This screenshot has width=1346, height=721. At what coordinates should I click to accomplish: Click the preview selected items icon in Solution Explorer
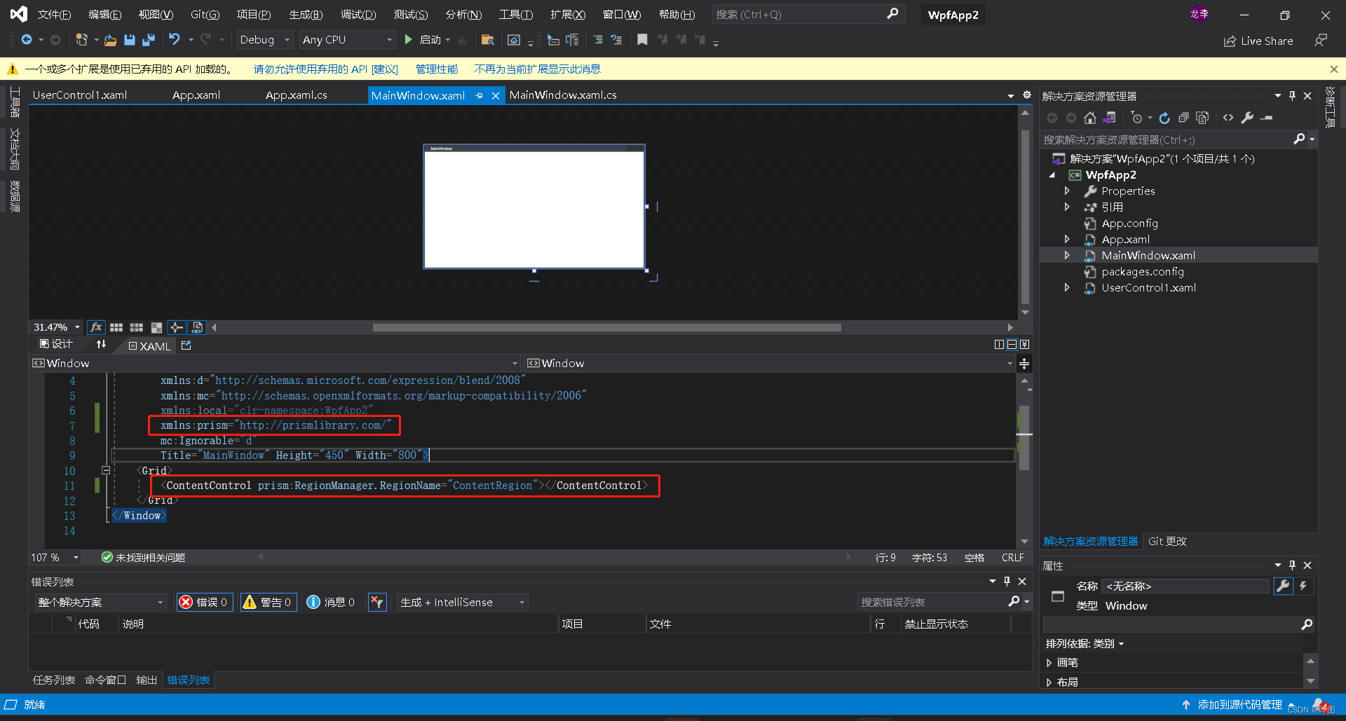(x=1266, y=118)
